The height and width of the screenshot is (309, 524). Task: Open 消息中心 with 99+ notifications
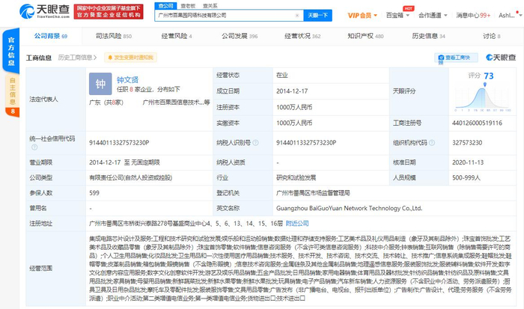pyautogui.click(x=473, y=16)
